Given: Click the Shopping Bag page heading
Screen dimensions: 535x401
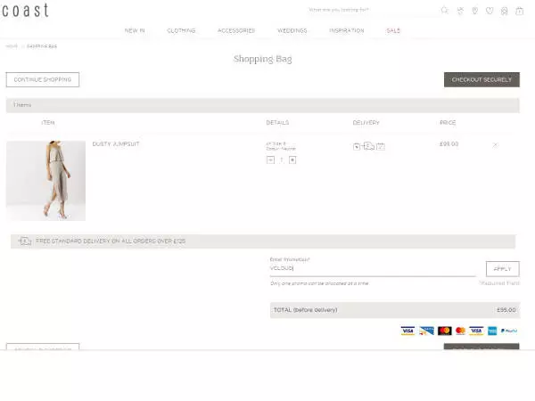Looking at the screenshot, I should click(263, 59).
